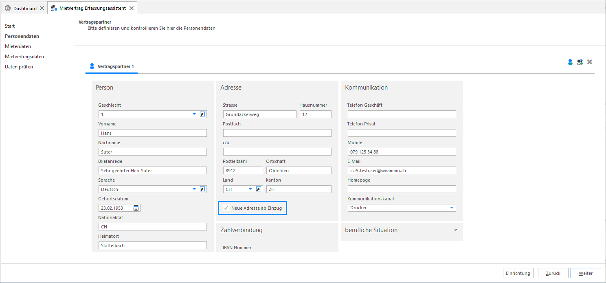The image size is (606, 283).
Task: Go to the Personendaten step
Action: [x=22, y=36]
